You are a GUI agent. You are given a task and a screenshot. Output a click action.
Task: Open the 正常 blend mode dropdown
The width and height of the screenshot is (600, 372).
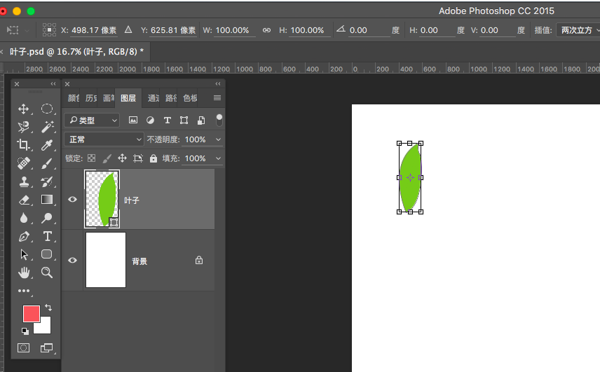(x=104, y=139)
